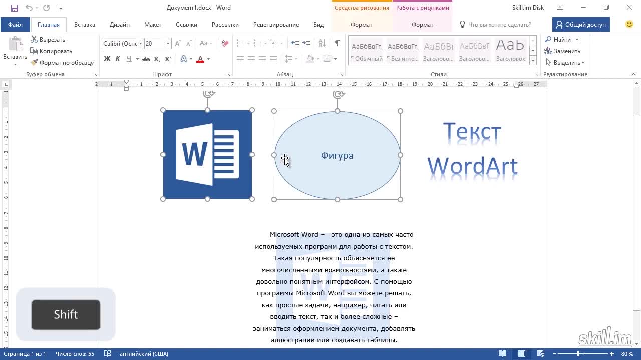Screen dimensions: 641x360
Task: Open the Aa change case dropdown
Action: coord(206,44)
